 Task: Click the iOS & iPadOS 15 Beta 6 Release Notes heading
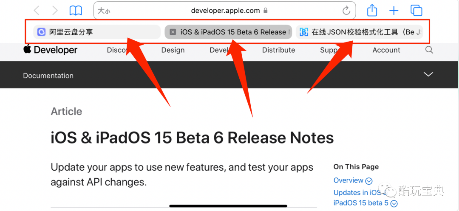click(x=193, y=138)
